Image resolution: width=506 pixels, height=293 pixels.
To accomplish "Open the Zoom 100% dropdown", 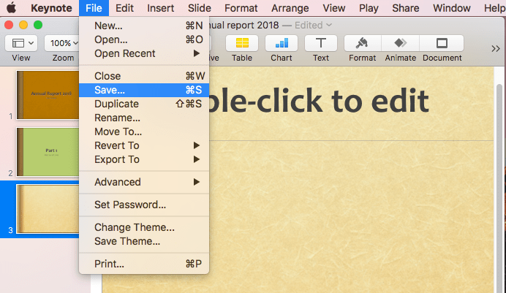I will coord(63,43).
